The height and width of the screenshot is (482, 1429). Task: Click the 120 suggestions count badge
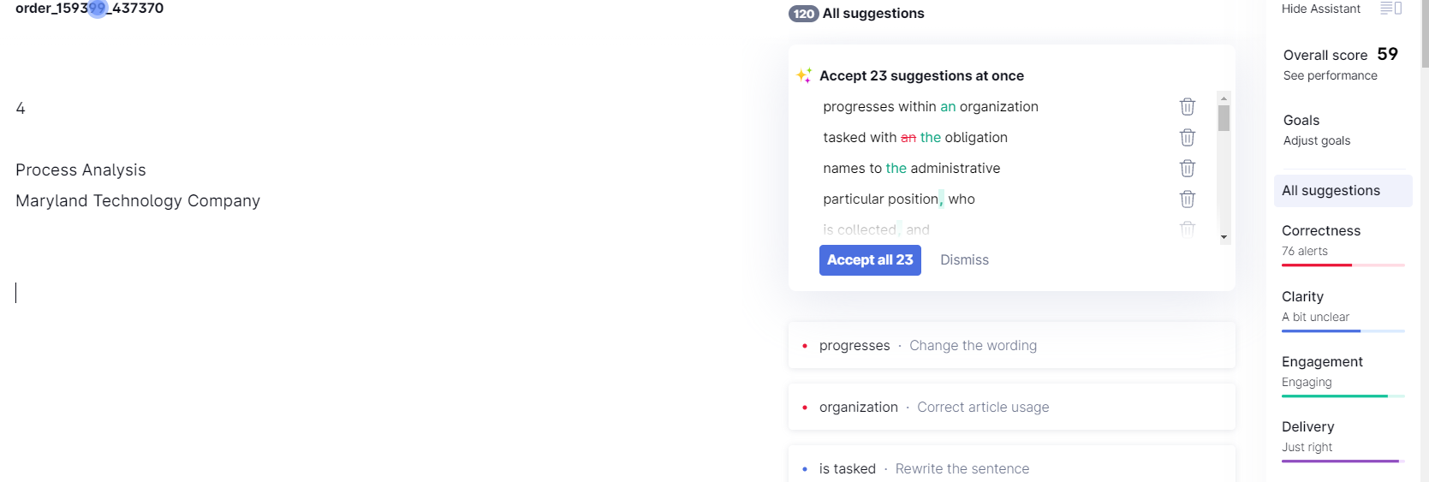tap(803, 14)
